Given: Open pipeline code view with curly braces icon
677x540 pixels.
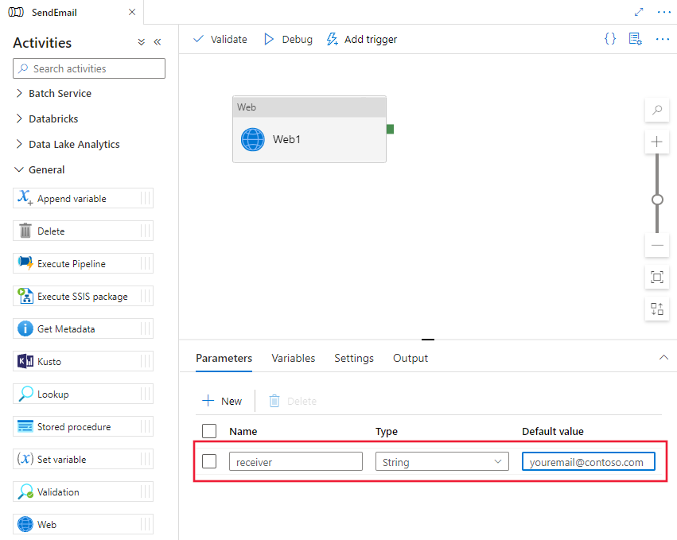Looking at the screenshot, I should point(609,38).
